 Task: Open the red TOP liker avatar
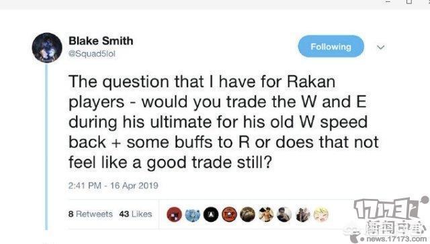[229, 214]
